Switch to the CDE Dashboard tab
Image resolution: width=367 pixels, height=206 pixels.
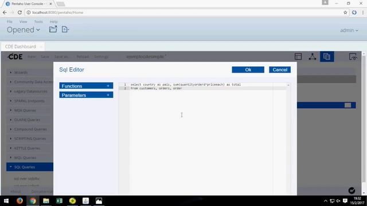click(21, 47)
